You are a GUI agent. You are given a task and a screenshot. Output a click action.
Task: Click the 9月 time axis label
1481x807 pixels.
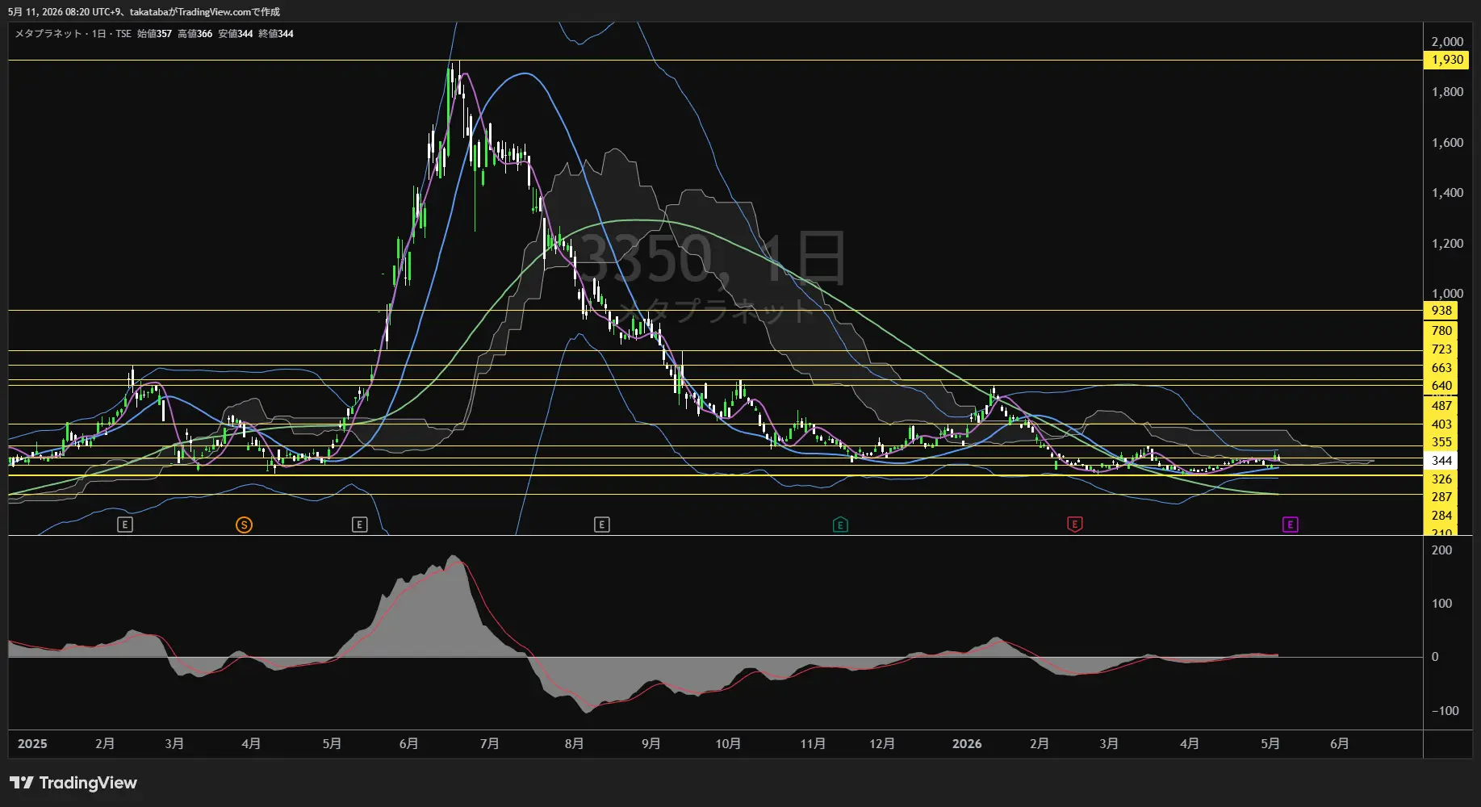(x=651, y=744)
